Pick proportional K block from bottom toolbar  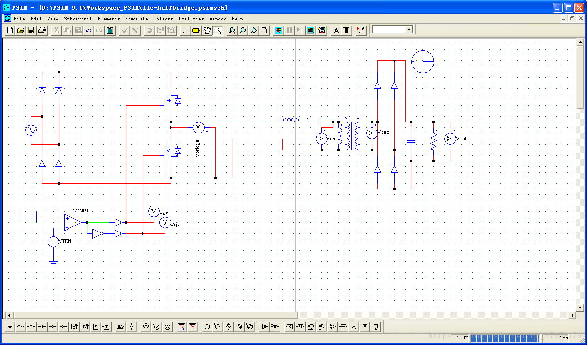click(289, 327)
